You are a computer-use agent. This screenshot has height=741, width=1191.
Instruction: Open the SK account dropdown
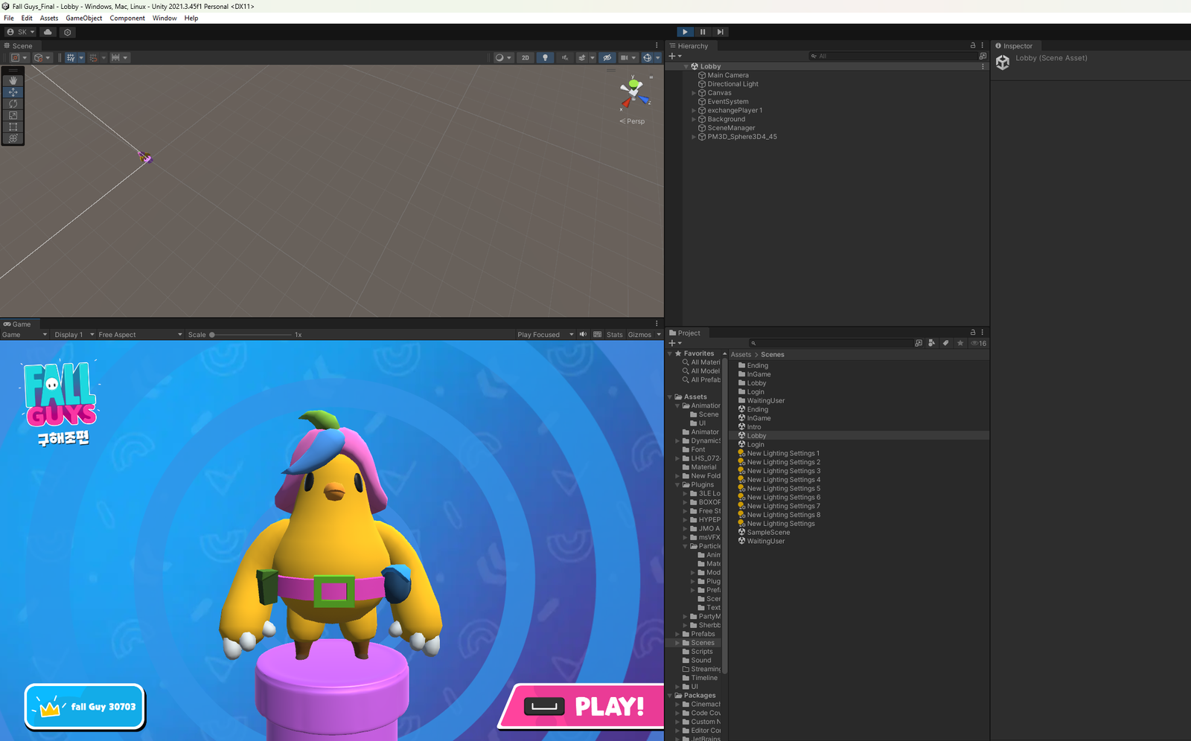tap(20, 32)
